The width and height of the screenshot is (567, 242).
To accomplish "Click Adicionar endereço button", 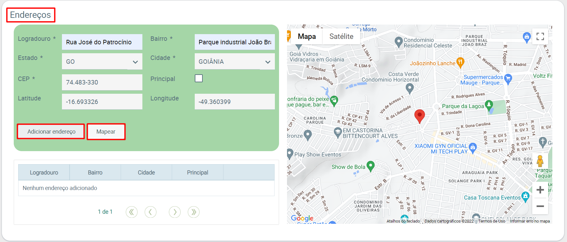I will 51,132.
